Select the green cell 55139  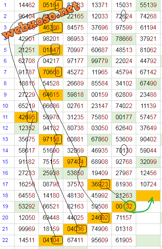148,5
